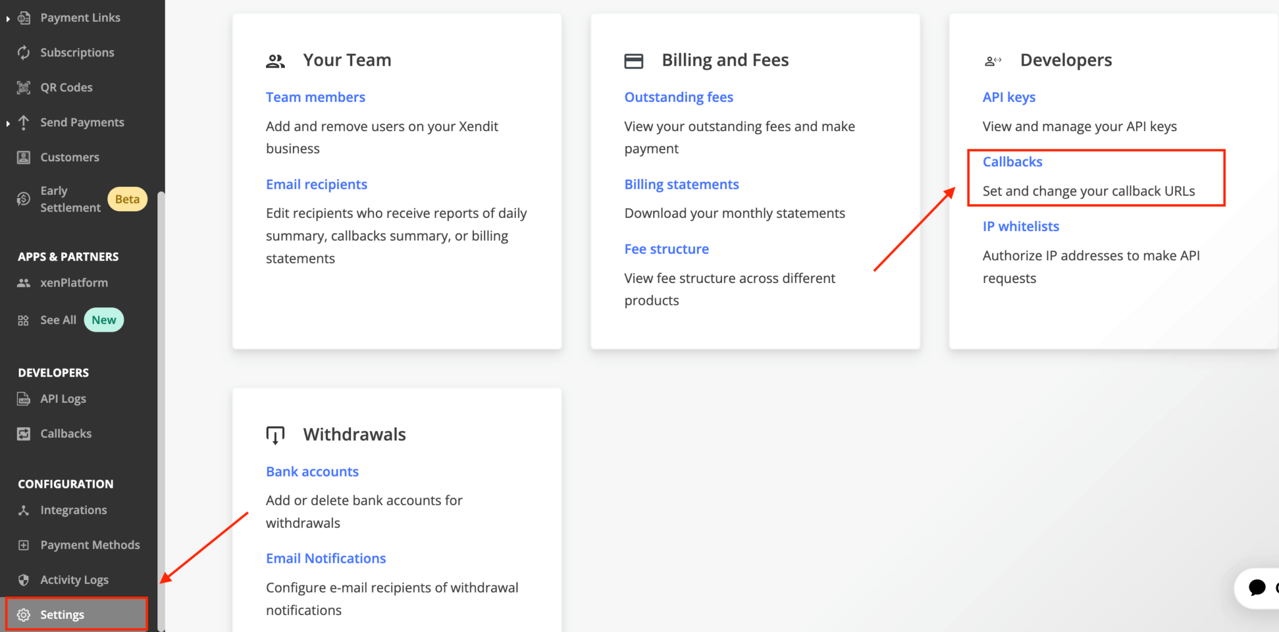1279x632 pixels.
Task: Click the Activity Logs shield icon
Action: tap(24, 580)
